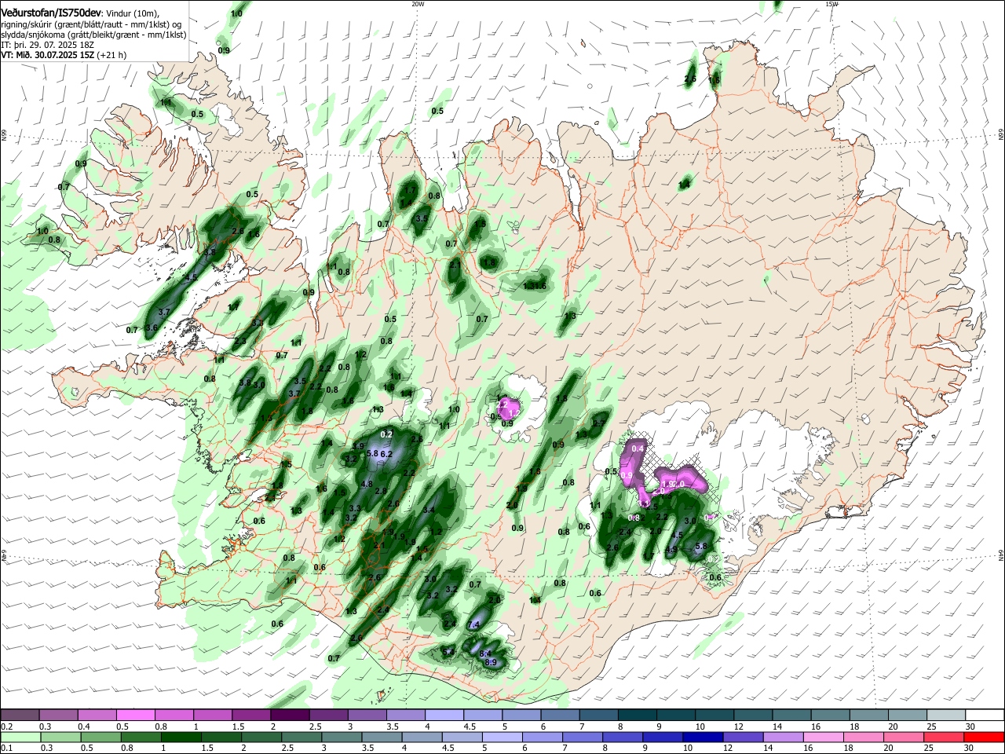The width and height of the screenshot is (1005, 754).
Task: Click the 15W longitude label at top
Action: pos(831,4)
